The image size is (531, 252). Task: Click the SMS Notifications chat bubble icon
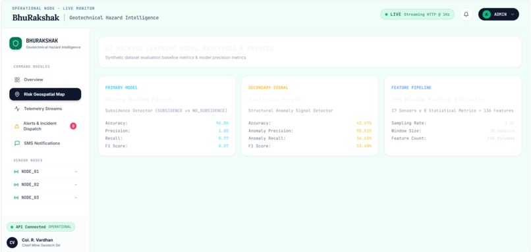point(17,143)
